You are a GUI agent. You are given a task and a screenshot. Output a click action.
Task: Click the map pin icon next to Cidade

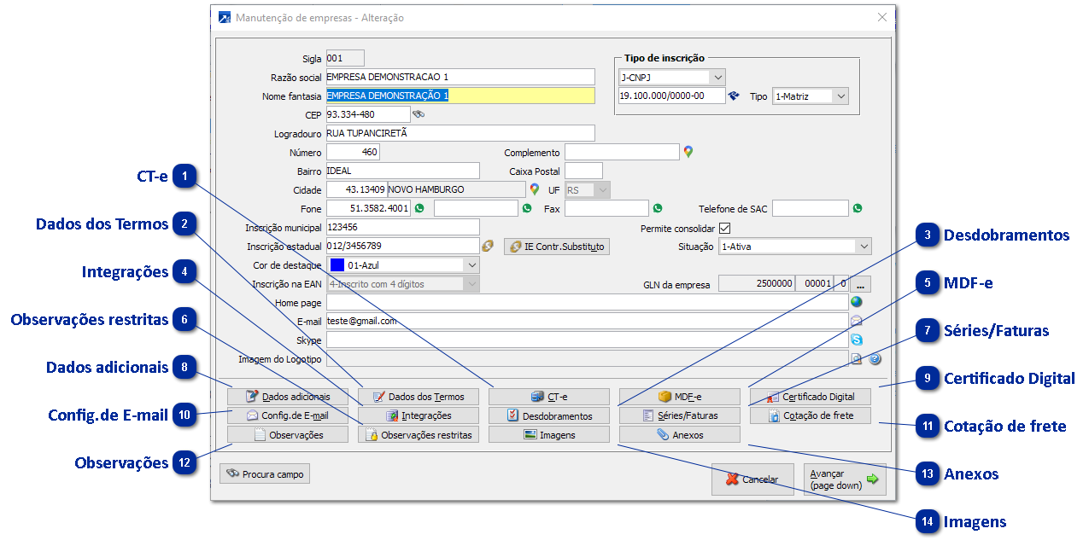pyautogui.click(x=535, y=189)
